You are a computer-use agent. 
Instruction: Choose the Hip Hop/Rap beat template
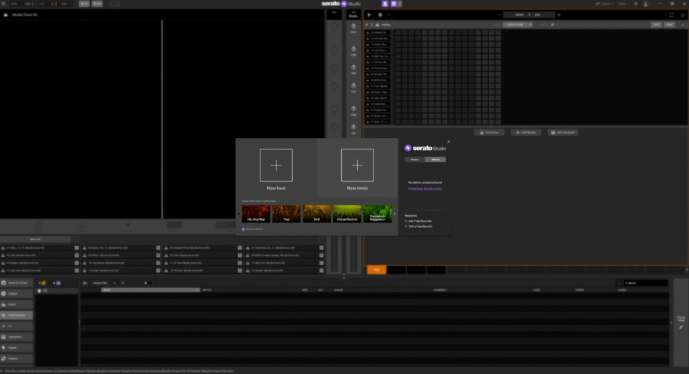(x=256, y=214)
